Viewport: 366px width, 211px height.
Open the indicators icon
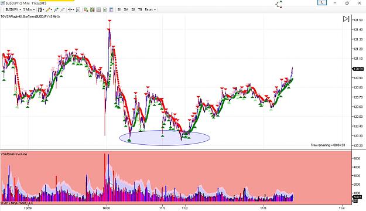92,9
